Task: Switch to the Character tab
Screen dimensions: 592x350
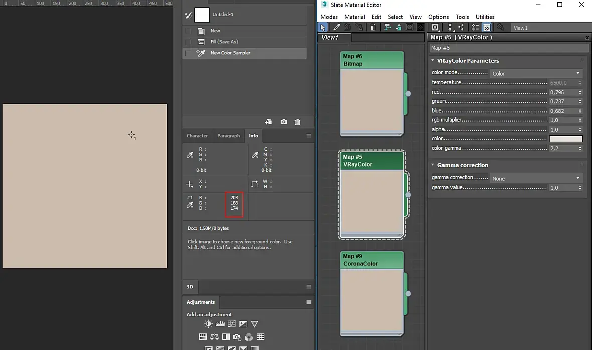Action: point(197,136)
